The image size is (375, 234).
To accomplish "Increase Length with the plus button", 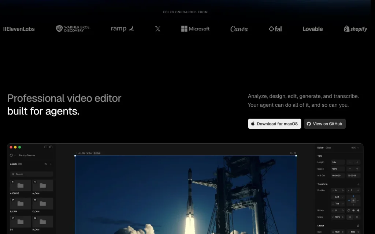I will [x=357, y=162].
